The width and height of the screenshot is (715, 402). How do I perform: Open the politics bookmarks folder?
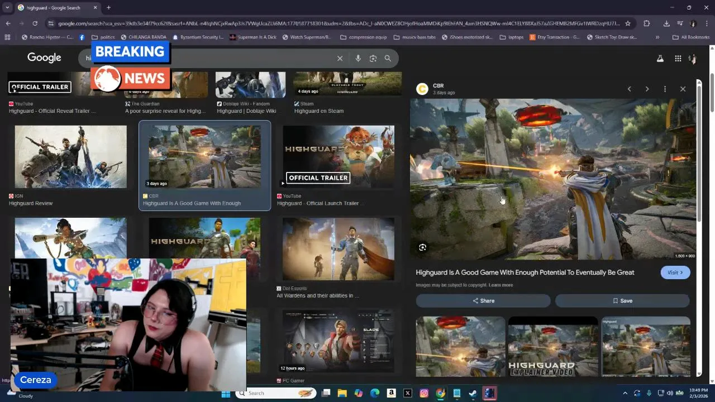[x=103, y=37]
